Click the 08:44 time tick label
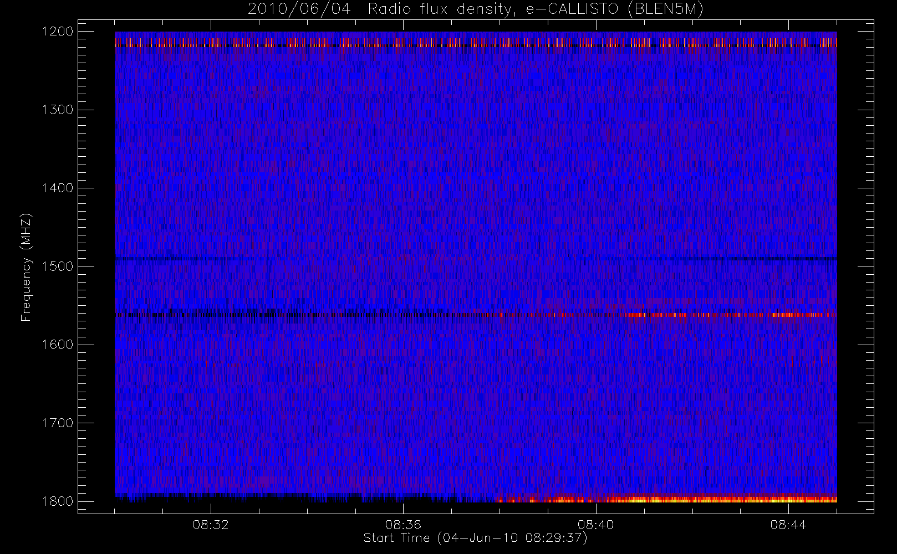This screenshot has width=897, height=554. 788,525
